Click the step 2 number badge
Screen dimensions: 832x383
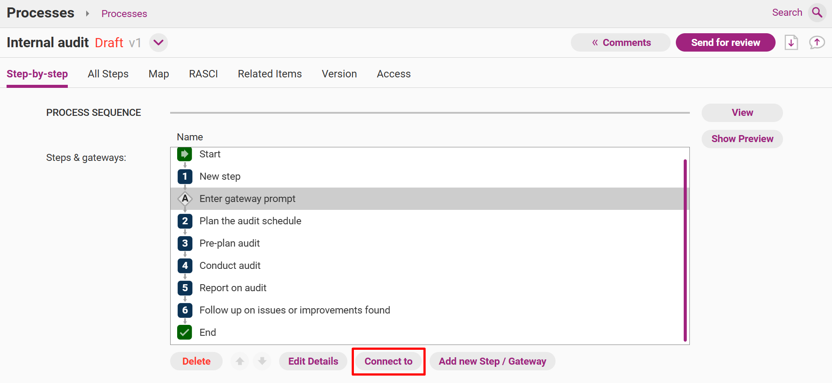185,221
